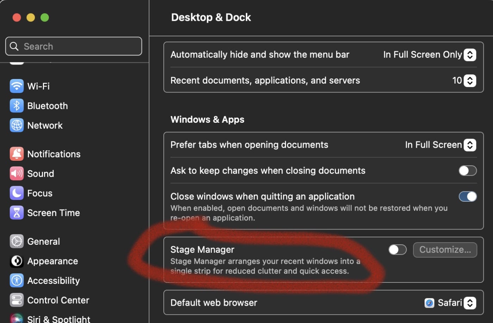Open Notifications via the bell icon
Image resolution: width=493 pixels, height=323 pixels.
(17, 154)
